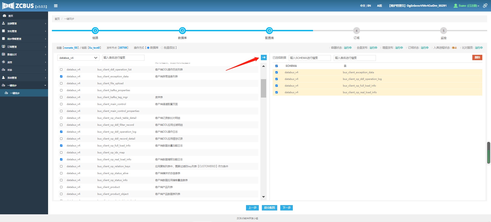The height and width of the screenshot is (222, 491).
Task: Click the orange 删除 button
Action: [x=477, y=58]
